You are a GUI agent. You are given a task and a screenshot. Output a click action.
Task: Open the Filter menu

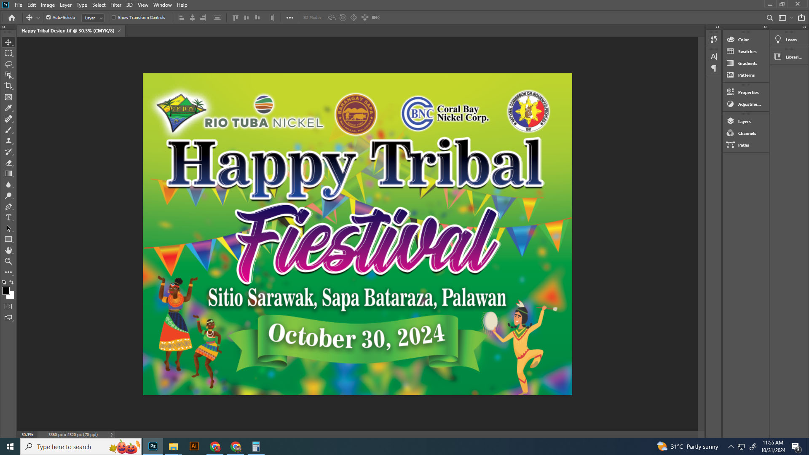pos(115,5)
